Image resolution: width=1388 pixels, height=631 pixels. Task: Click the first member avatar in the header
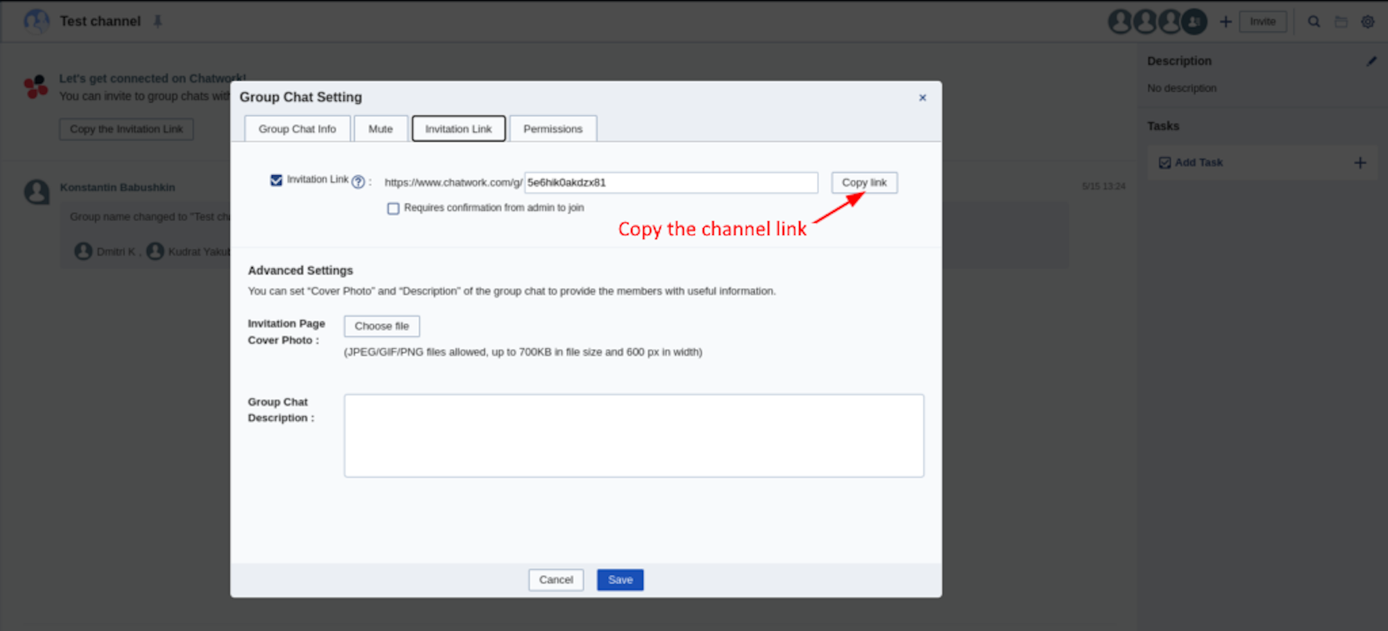point(1120,22)
